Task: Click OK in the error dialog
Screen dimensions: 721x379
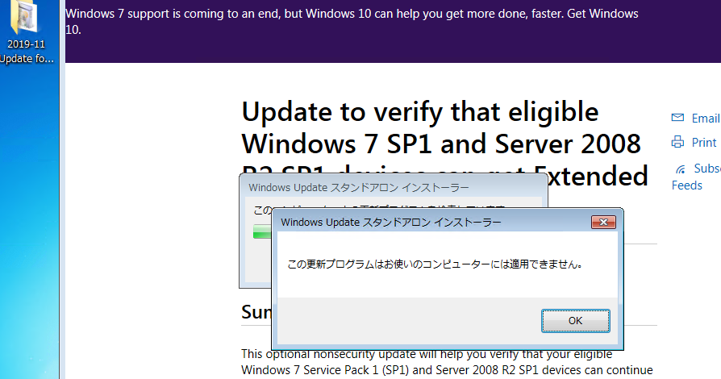Action: click(575, 321)
